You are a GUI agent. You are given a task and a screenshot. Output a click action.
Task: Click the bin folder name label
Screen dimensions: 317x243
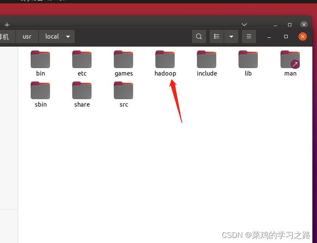(40, 73)
